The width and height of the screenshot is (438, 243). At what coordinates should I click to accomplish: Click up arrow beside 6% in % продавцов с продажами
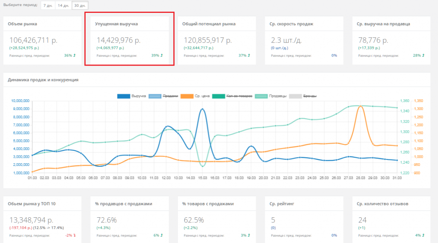pyautogui.click(x=162, y=235)
